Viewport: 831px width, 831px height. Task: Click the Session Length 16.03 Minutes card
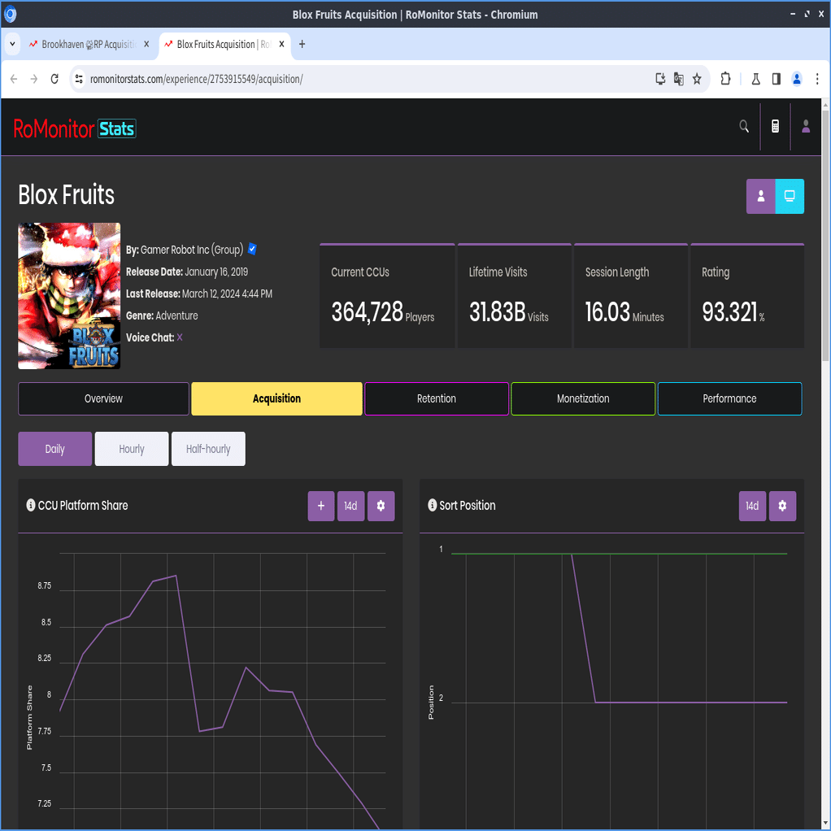631,296
